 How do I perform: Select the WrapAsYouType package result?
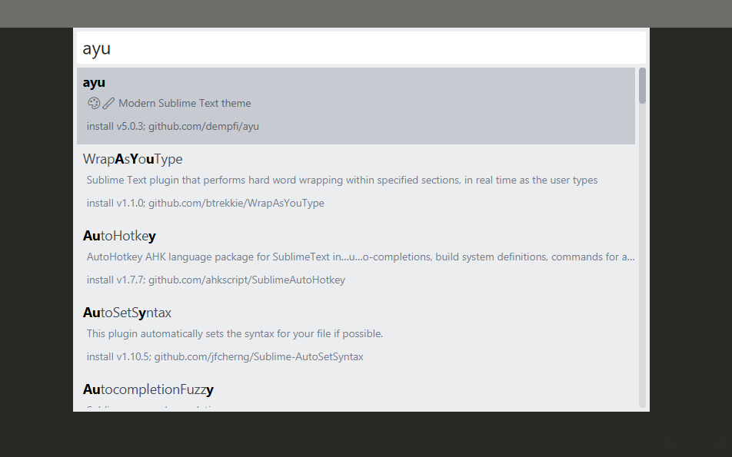coord(356,182)
